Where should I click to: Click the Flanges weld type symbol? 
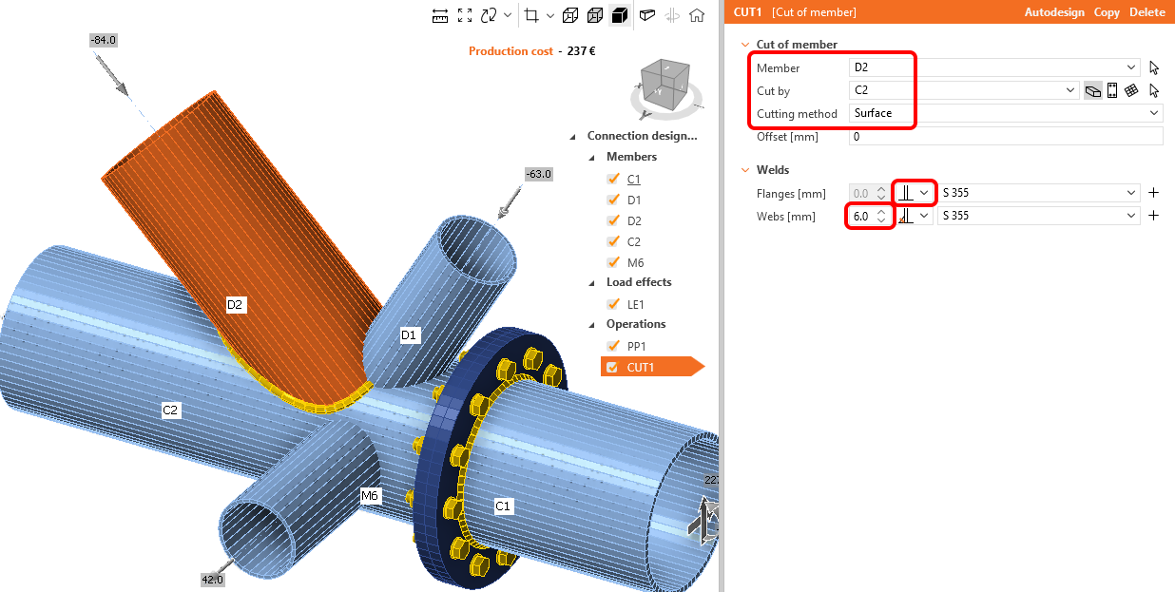pyautogui.click(x=905, y=193)
